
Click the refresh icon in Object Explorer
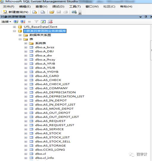click(43, 22)
